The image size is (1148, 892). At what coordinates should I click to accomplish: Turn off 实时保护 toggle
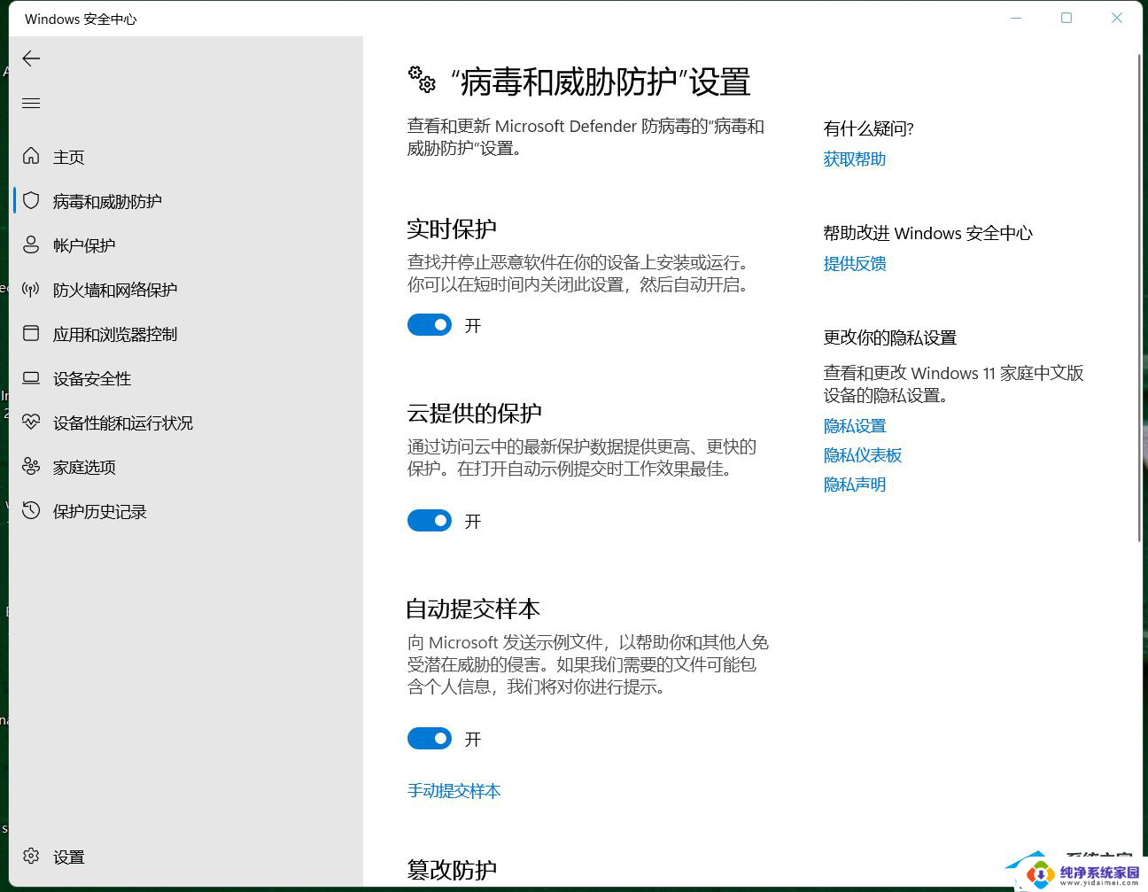pyautogui.click(x=430, y=325)
